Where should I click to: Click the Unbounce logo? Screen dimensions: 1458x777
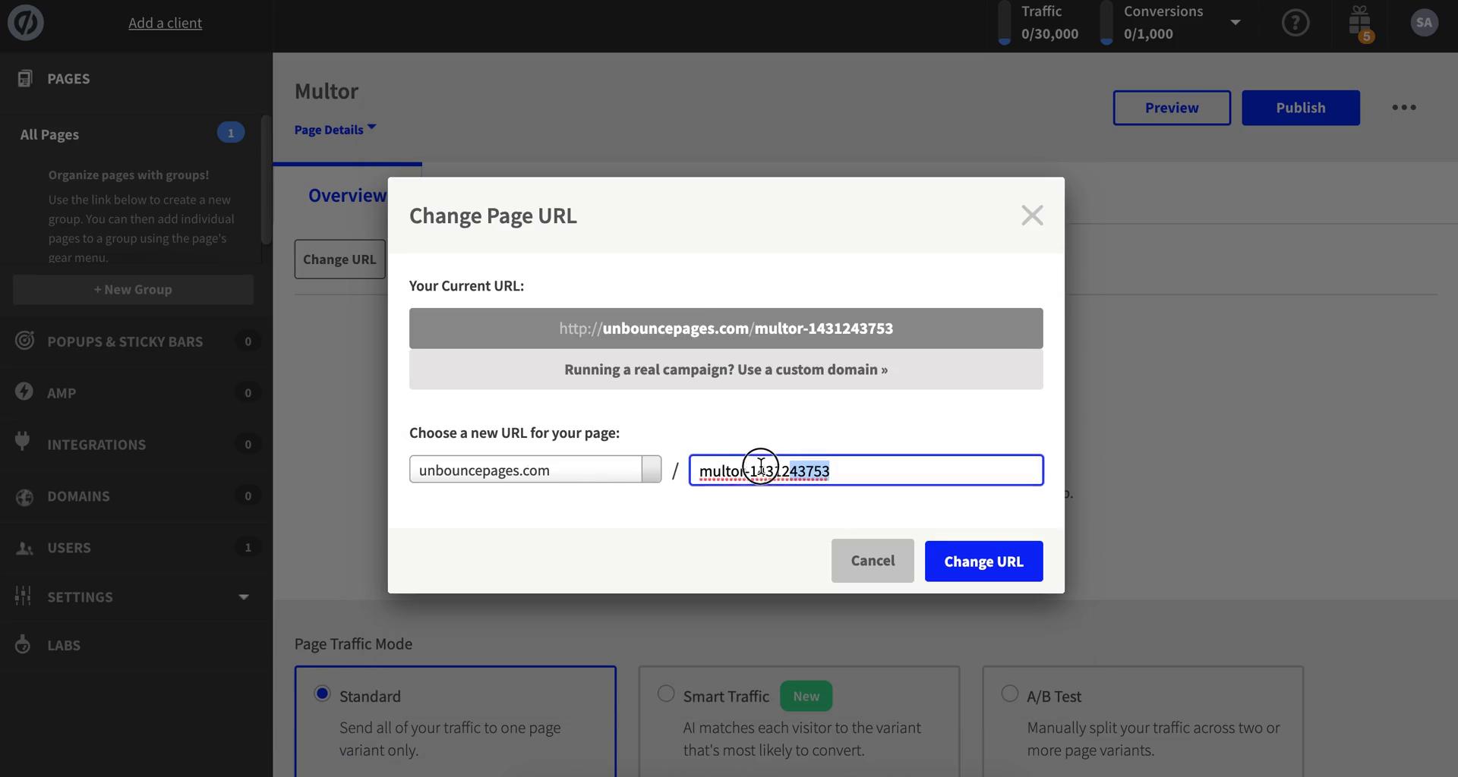[x=25, y=23]
